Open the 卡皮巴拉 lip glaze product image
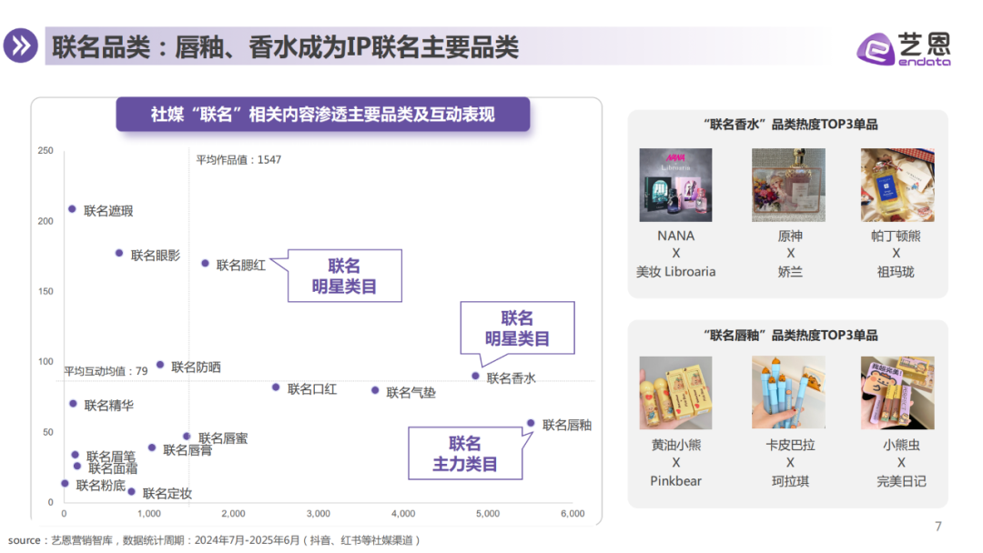 tap(788, 393)
